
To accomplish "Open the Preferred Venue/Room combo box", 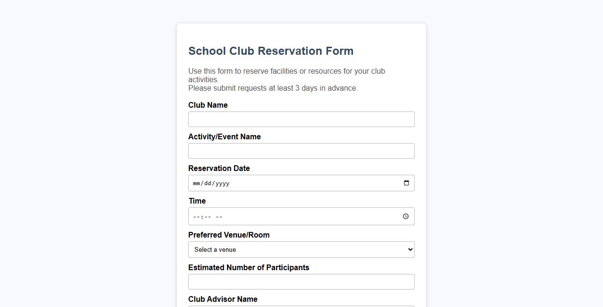I will point(301,249).
